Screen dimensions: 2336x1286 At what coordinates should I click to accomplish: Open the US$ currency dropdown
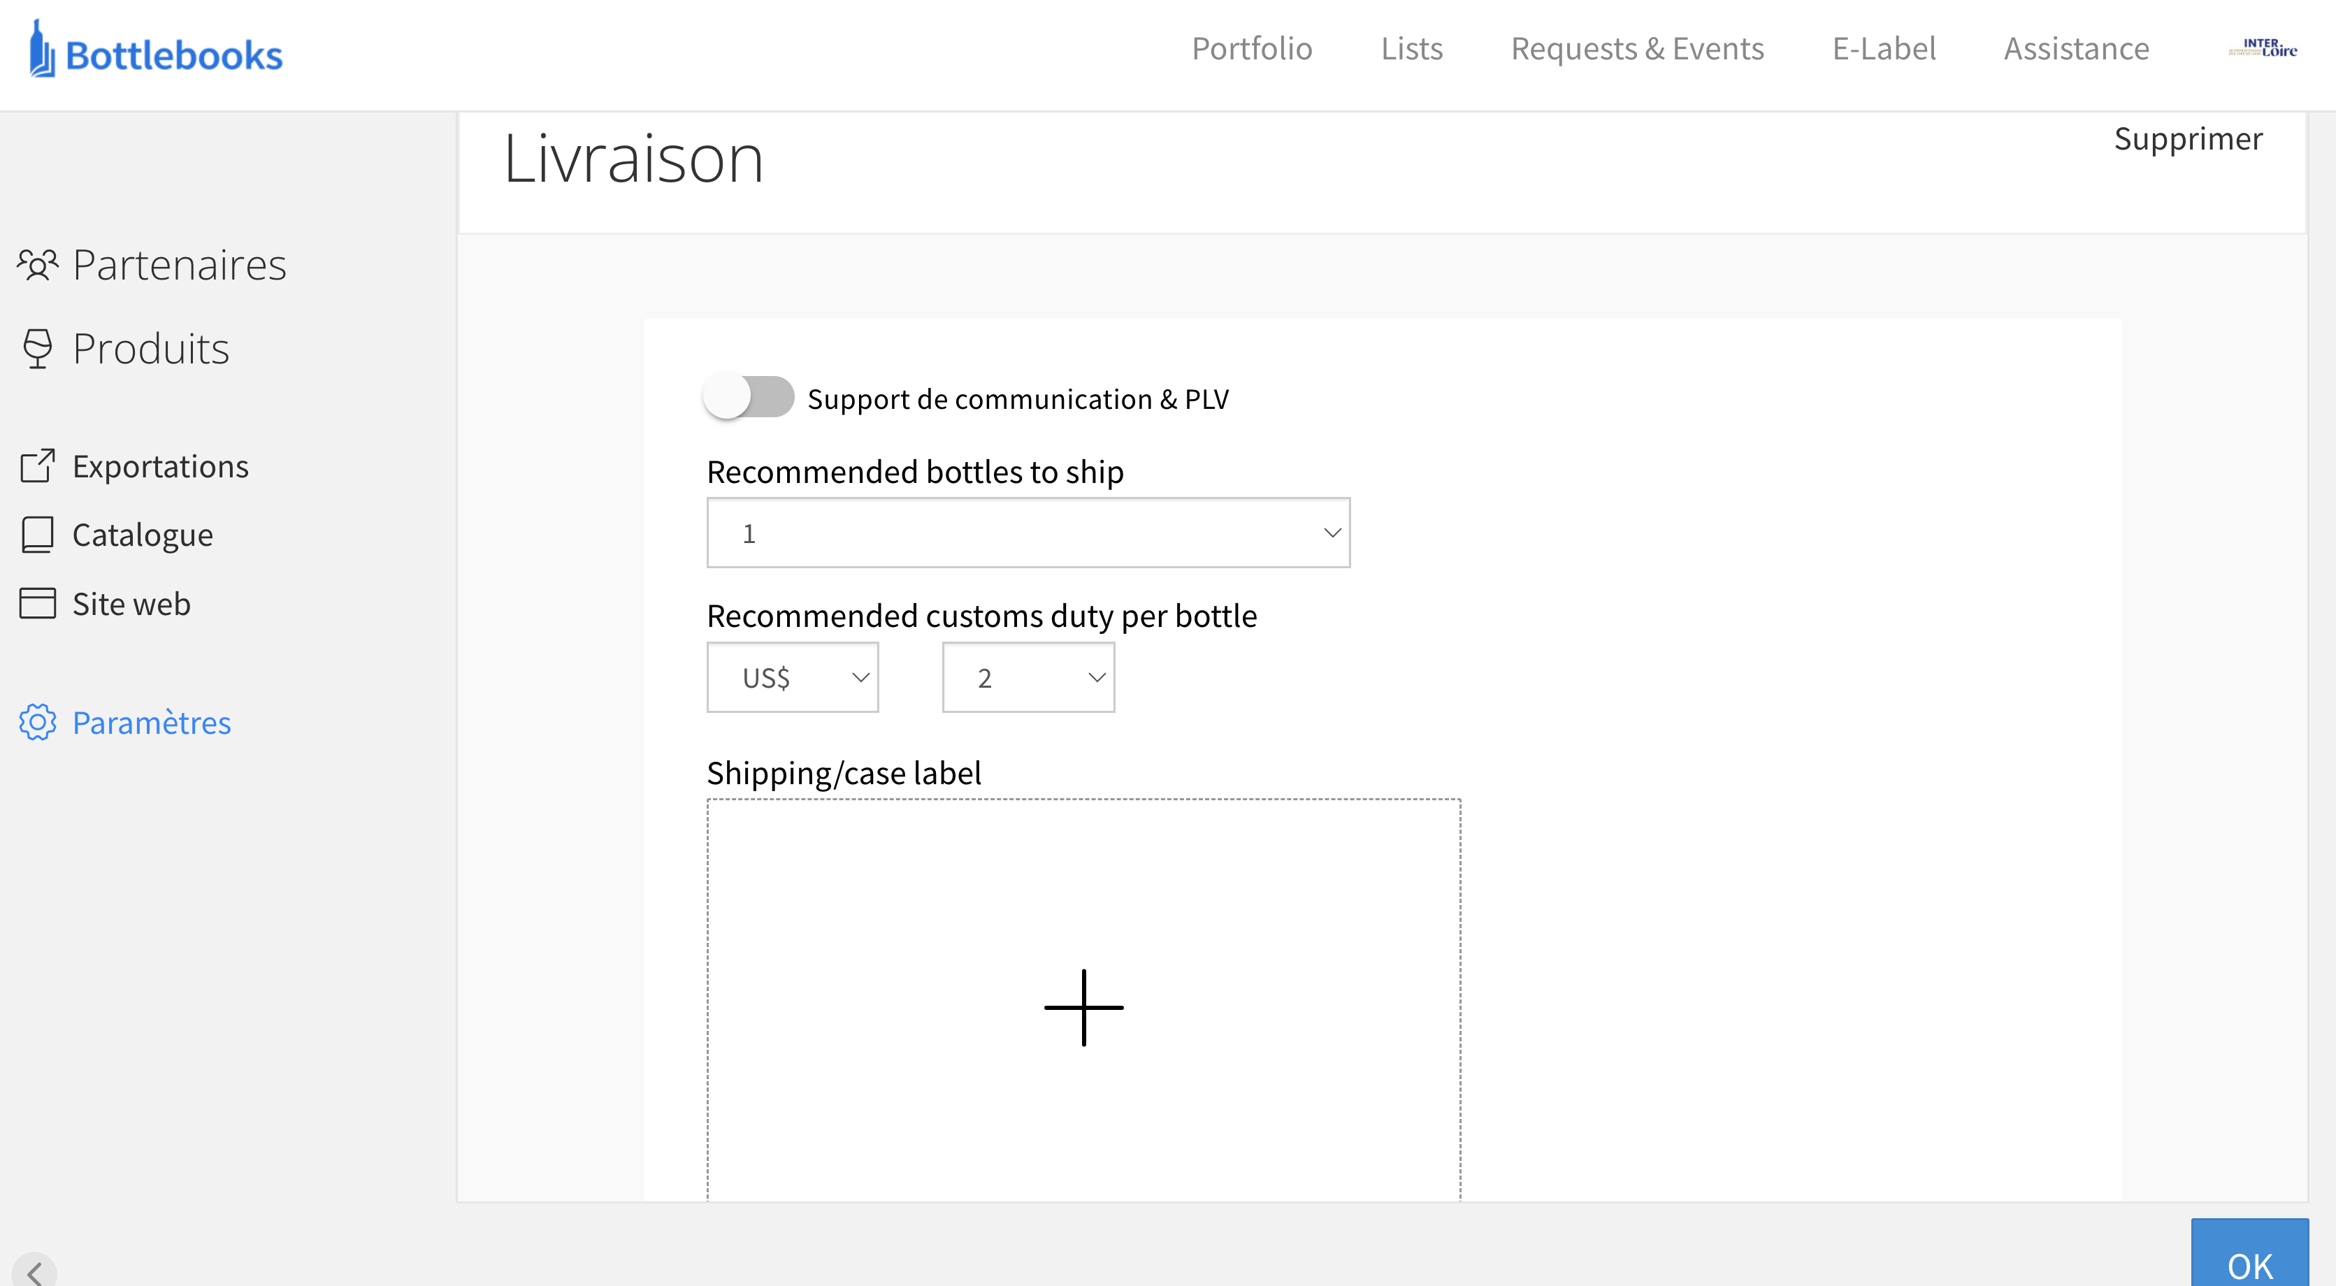[x=792, y=677]
